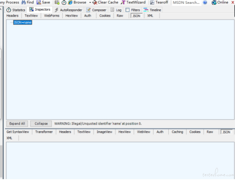Screen dimensions: 235x180
Task: Click the Tearoff toolbar icon
Action: tap(152, 3)
